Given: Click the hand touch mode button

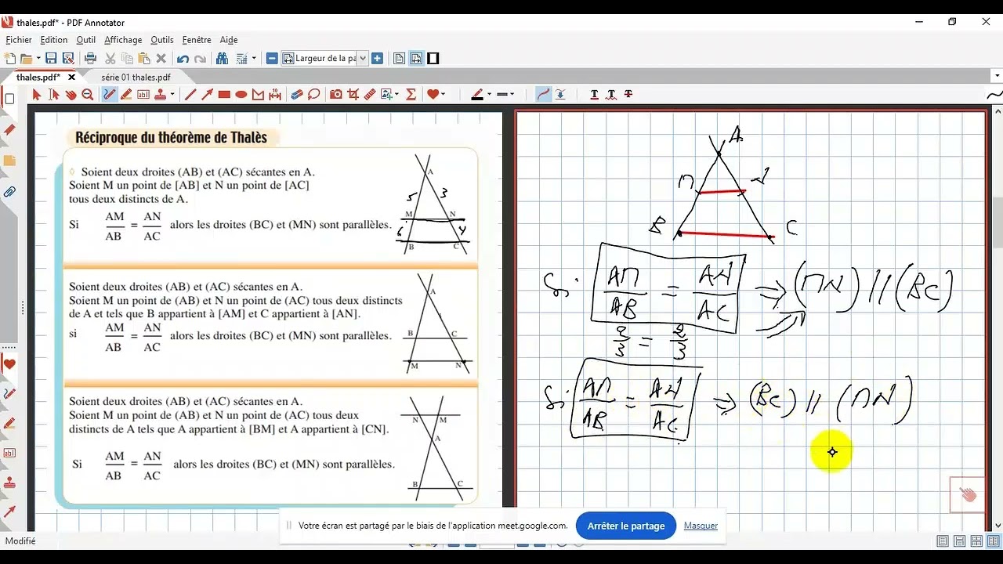Looking at the screenshot, I should pos(967,494).
